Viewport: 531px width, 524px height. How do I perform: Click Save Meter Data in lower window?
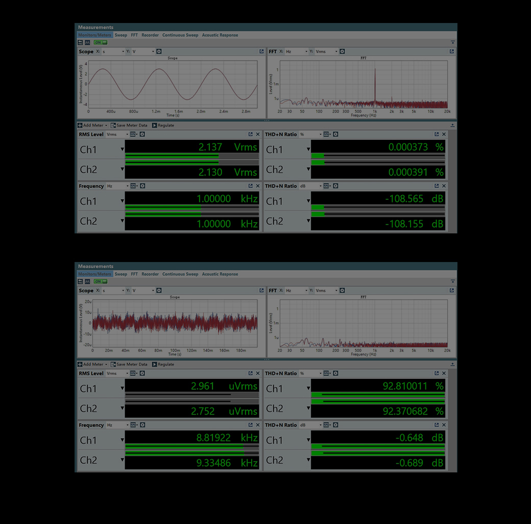tap(129, 365)
